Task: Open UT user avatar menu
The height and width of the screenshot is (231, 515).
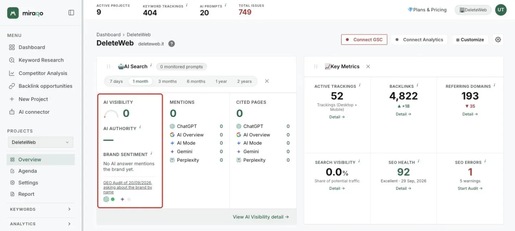Action: point(501,10)
